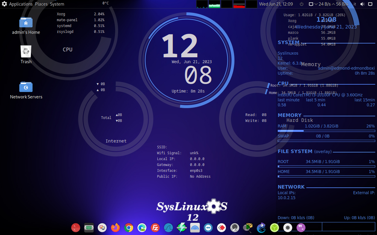Image resolution: width=377 pixels, height=235 pixels.
Task: Open the blue wireless-arcs dock icon
Action: (x=195, y=227)
